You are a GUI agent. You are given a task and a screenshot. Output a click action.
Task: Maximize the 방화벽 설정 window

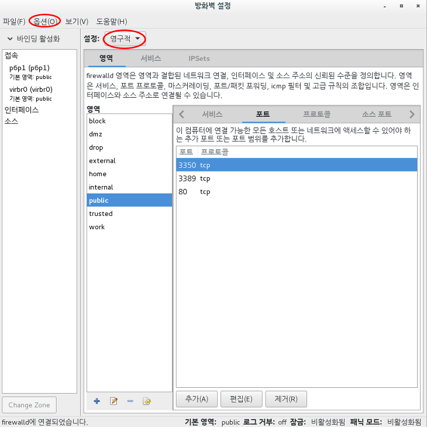click(x=401, y=6)
